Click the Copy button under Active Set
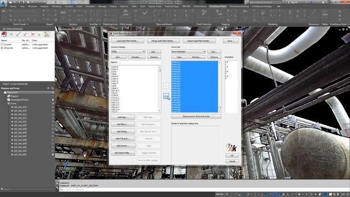The image size is (350, 197). [179, 57]
